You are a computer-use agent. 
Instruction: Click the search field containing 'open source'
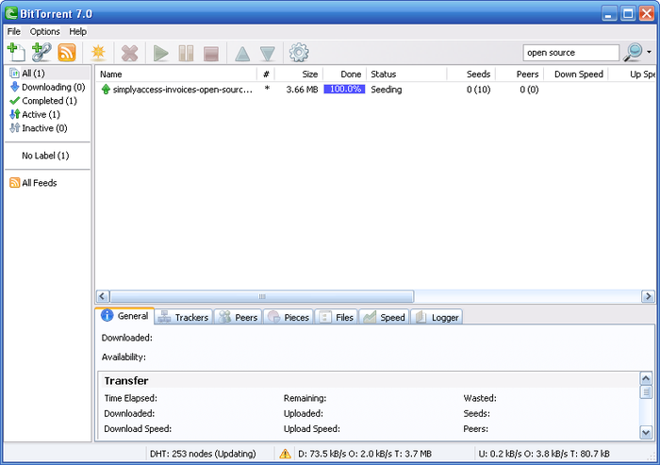tap(570, 53)
